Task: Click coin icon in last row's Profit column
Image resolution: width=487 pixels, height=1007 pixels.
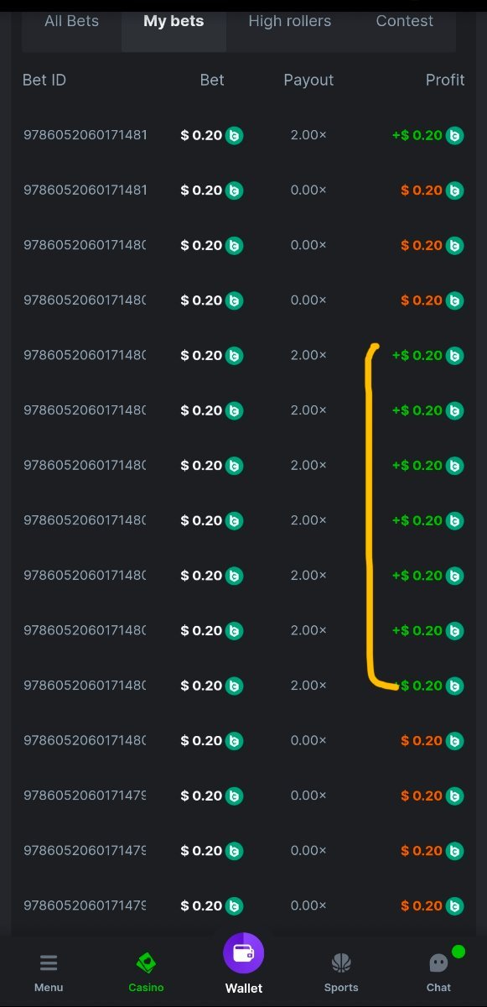Action: coord(454,905)
